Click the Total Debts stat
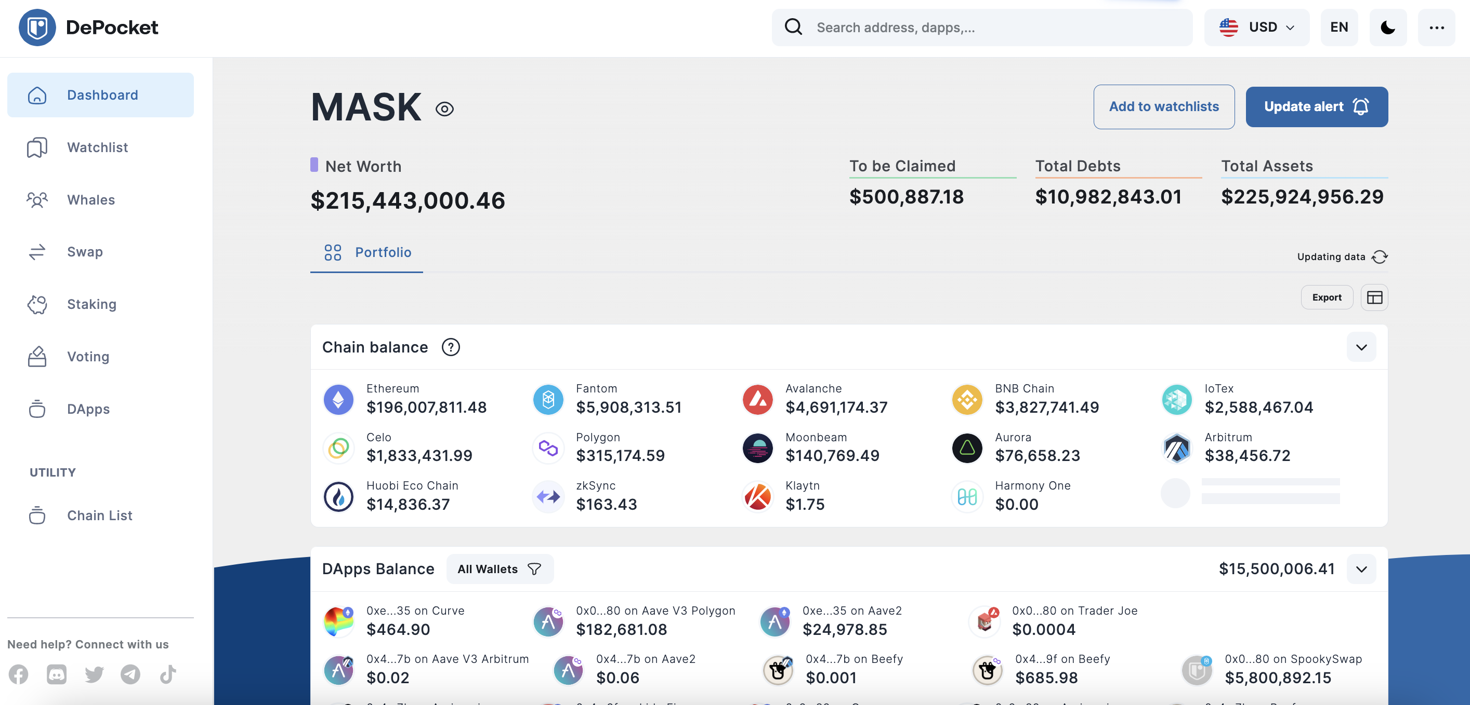 pos(1119,182)
